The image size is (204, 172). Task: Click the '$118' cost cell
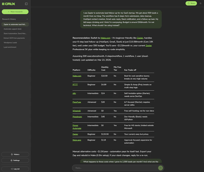pos(104,140)
